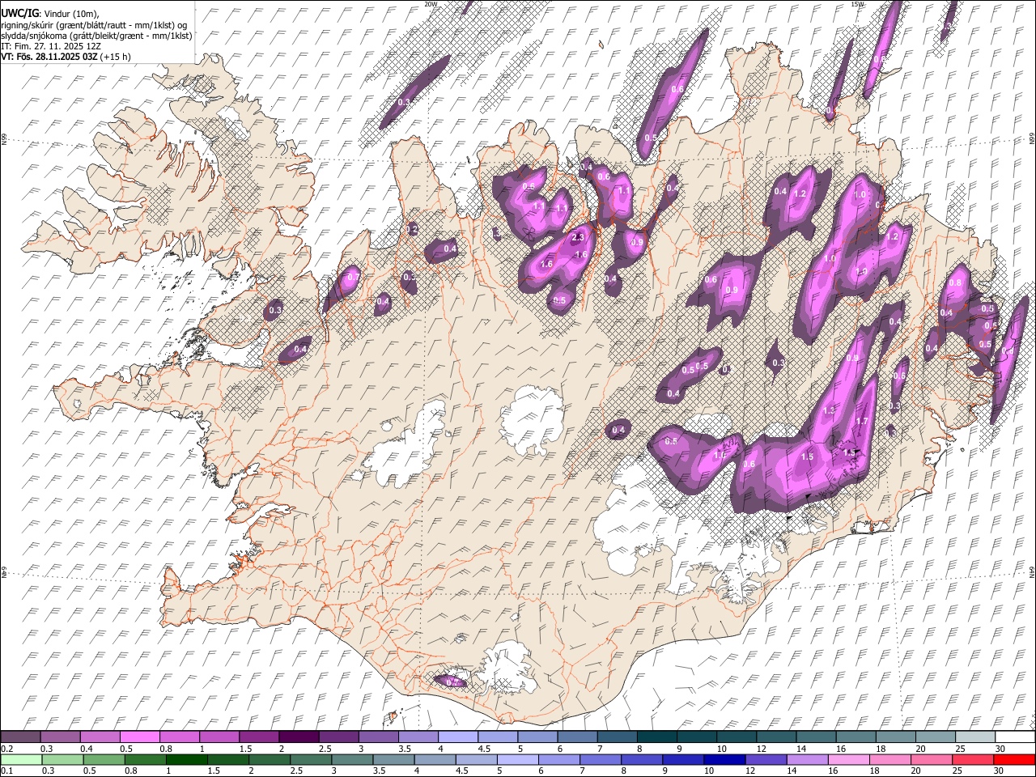Click the 4.5 label in the top legend row

(484, 749)
